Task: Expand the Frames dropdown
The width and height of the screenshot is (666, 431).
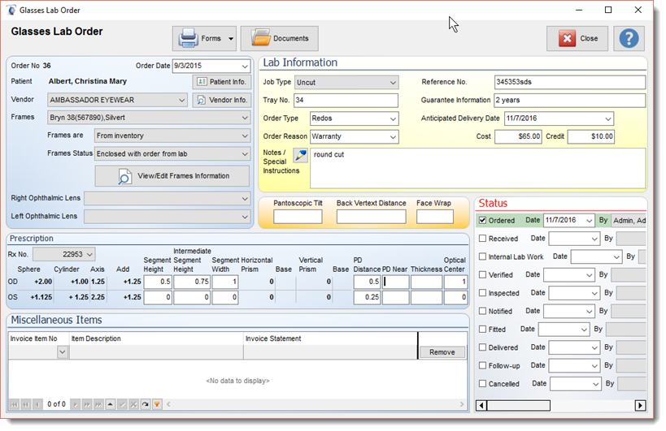Action: [245, 118]
